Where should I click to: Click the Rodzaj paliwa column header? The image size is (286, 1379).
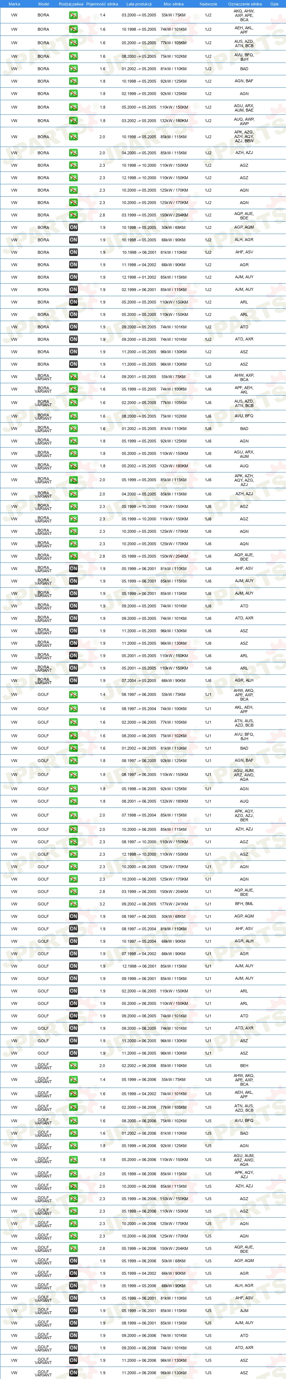[x=71, y=4]
